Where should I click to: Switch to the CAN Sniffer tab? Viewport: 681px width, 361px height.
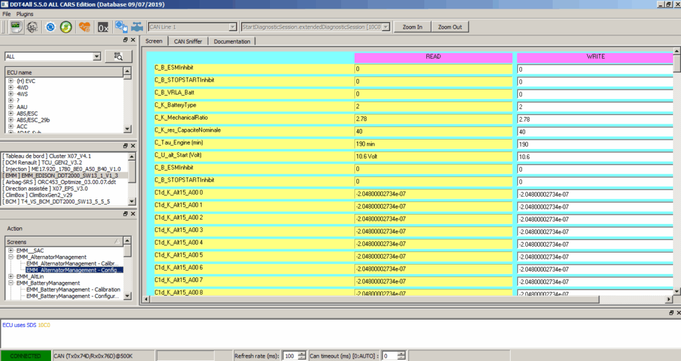(x=188, y=41)
